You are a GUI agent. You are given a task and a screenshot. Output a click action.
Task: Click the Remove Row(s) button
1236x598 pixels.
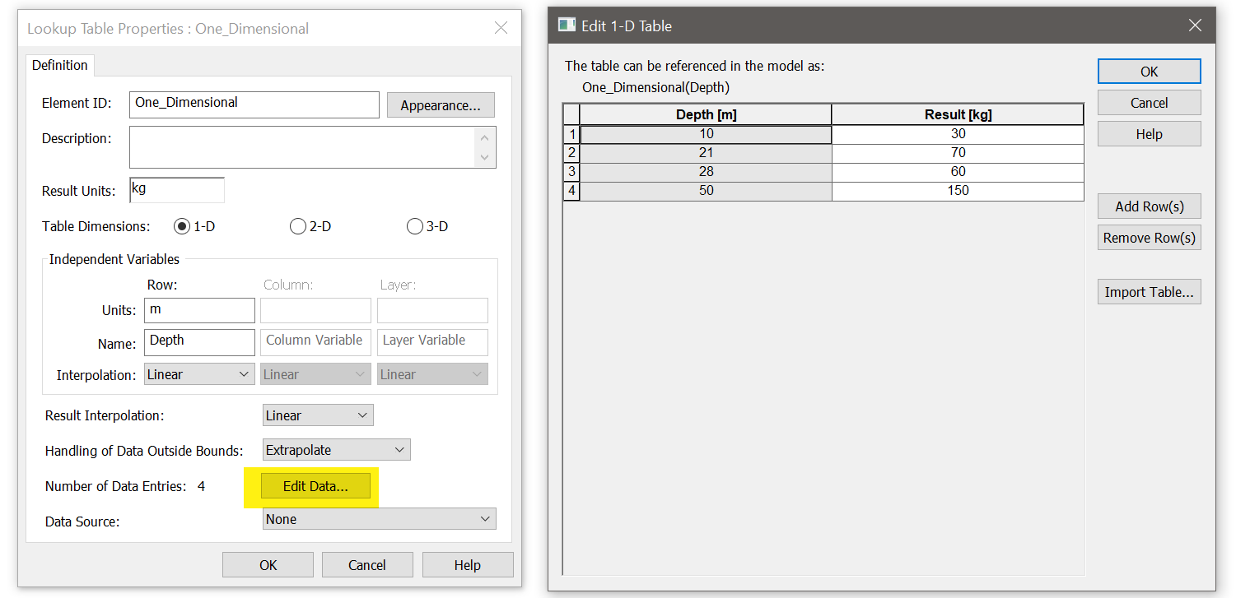[x=1150, y=238]
